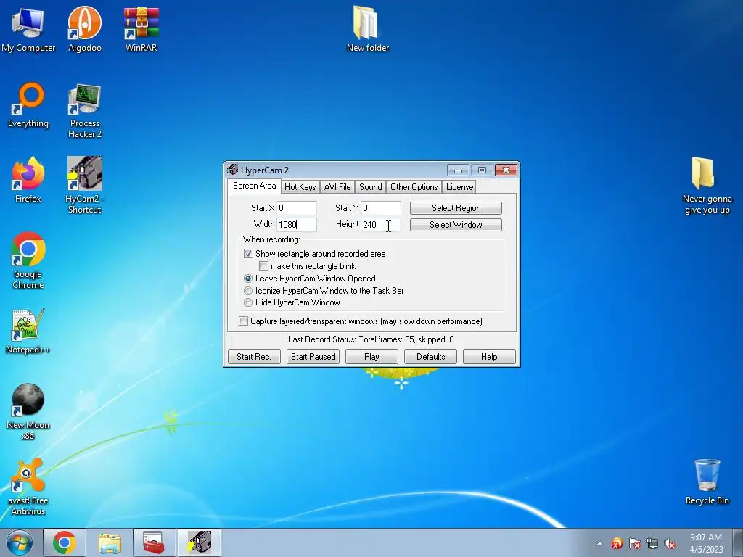This screenshot has width=743, height=557.
Task: Launch Google Chrome desktop shortcut
Action: coord(28,260)
